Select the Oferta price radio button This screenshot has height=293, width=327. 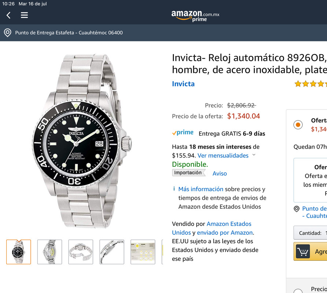click(x=298, y=125)
